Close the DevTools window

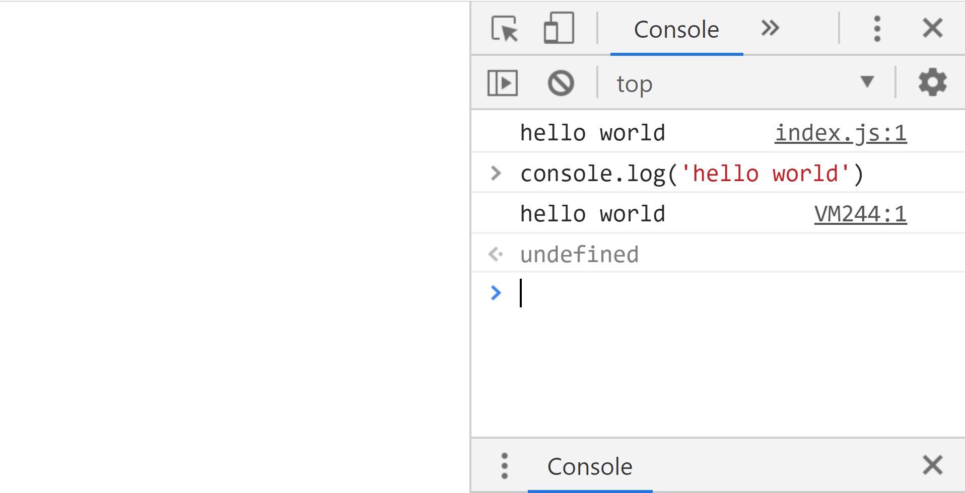932,28
